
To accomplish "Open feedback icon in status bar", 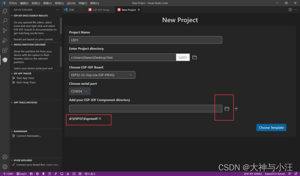I will [290, 174].
